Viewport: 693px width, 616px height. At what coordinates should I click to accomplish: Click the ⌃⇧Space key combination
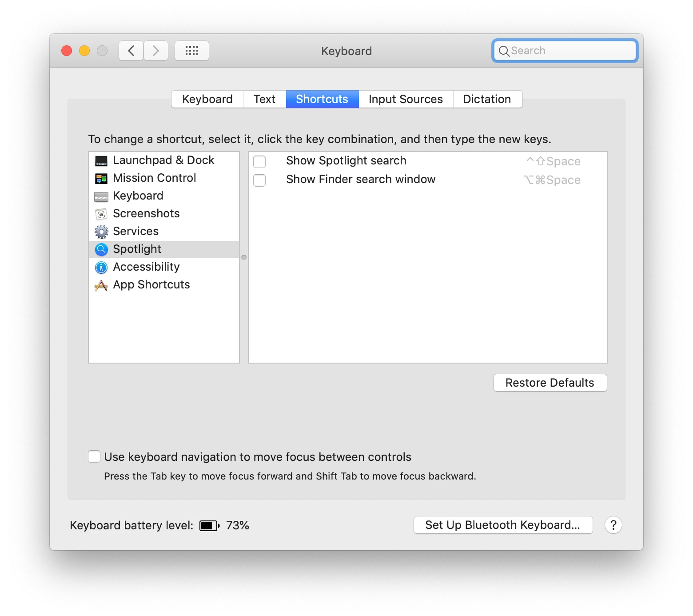pos(554,161)
